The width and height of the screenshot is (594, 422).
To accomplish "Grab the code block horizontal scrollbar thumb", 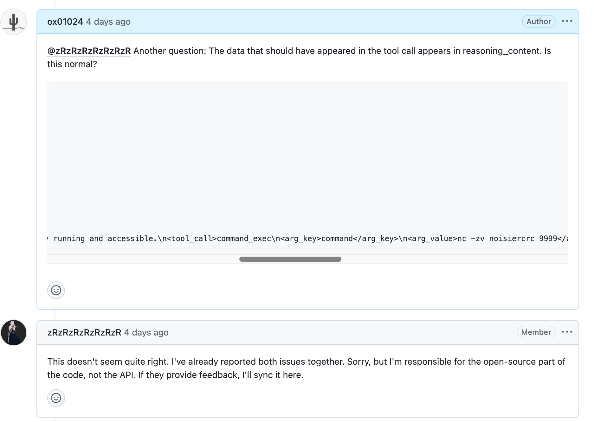I will (x=290, y=259).
